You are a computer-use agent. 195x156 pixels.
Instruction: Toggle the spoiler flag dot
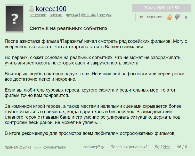[x=102, y=147]
